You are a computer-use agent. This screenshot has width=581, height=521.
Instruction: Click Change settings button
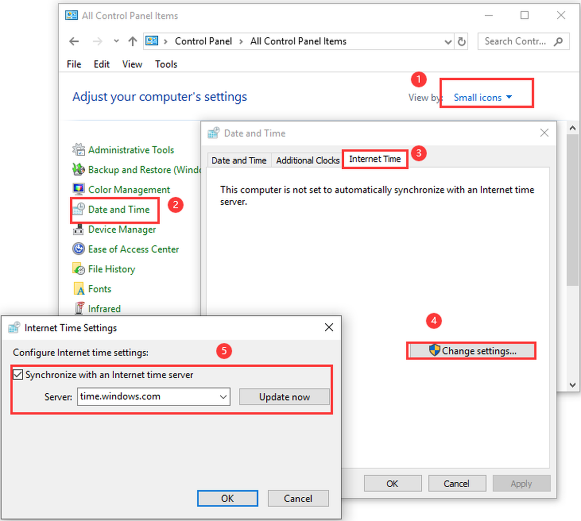472,351
